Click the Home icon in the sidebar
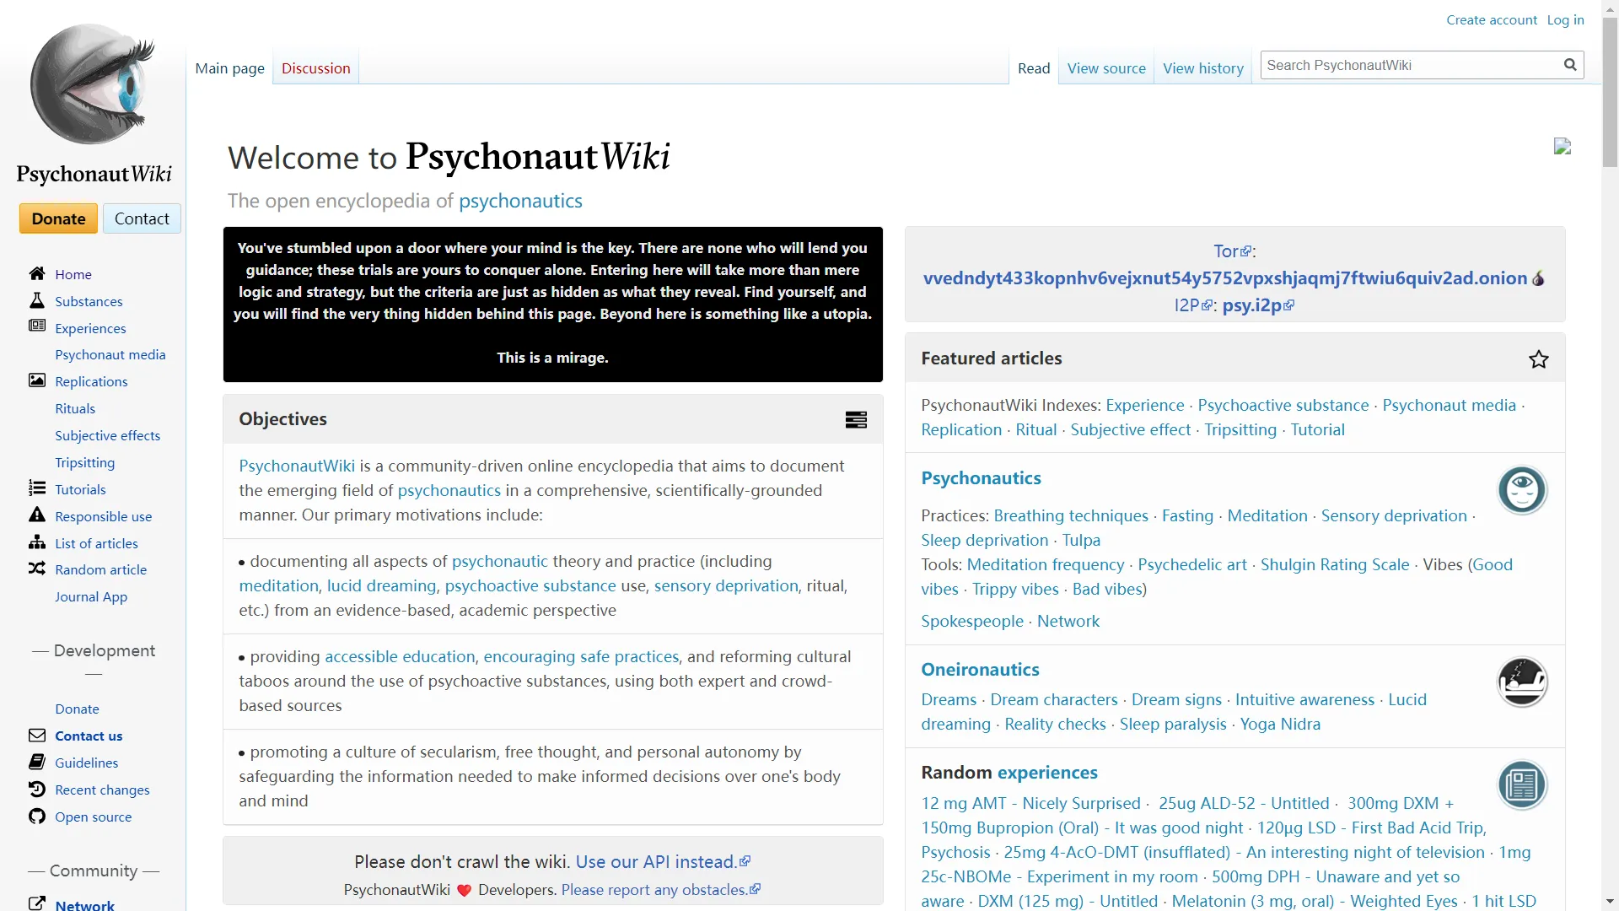Screen dimensions: 1619x911 pyautogui.click(x=37, y=273)
